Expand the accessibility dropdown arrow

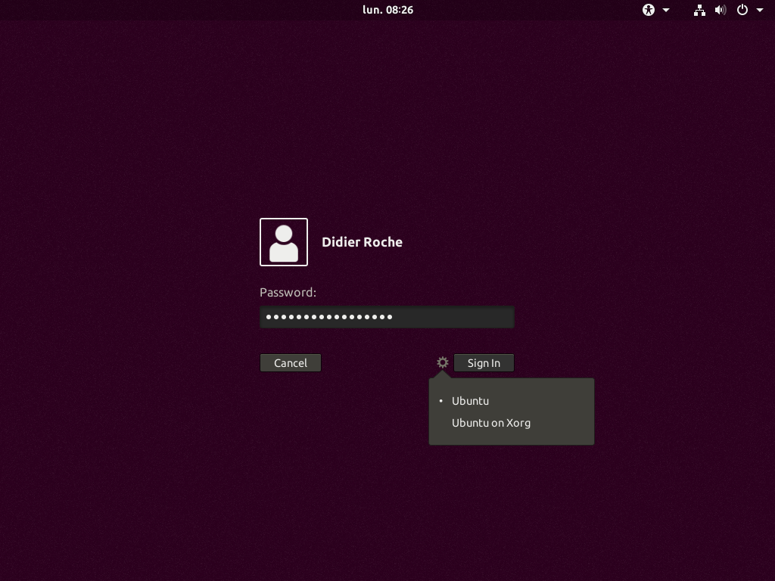pos(666,10)
